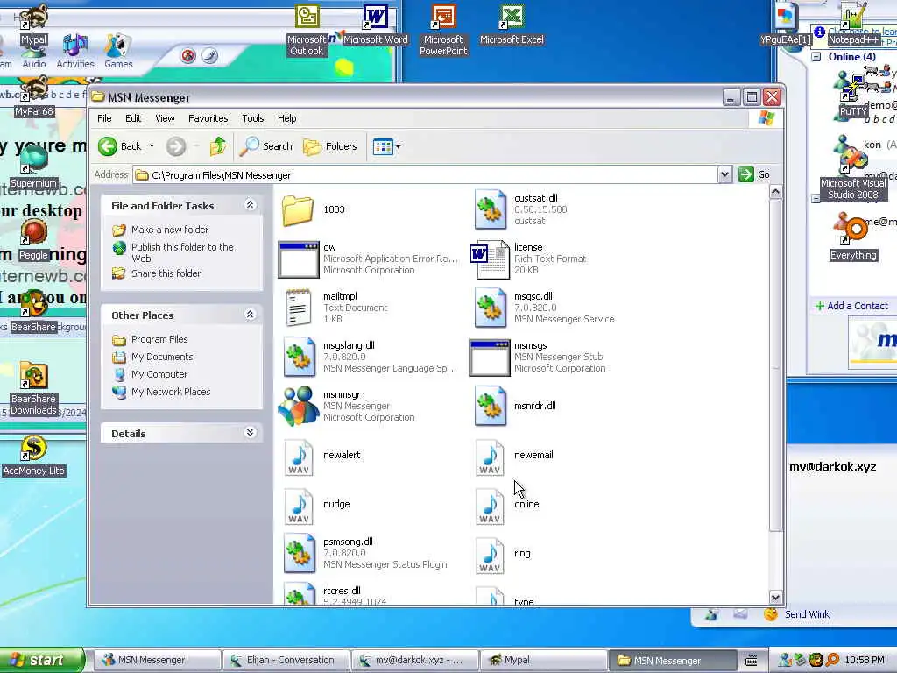
Task: Click Add a Contact in Messenger window
Action: coord(851,306)
